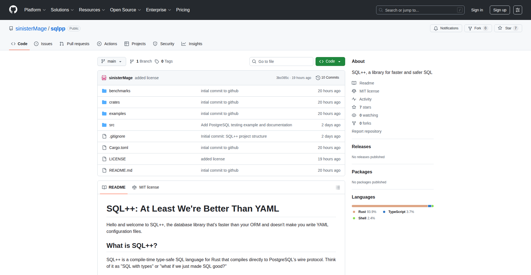531x275 pixels.
Task: Expand the Enterprise menu
Action: 158,10
